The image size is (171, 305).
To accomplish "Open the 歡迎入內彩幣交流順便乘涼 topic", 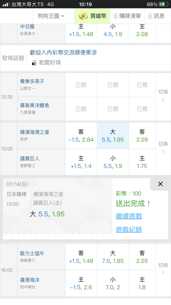I will click(63, 52).
